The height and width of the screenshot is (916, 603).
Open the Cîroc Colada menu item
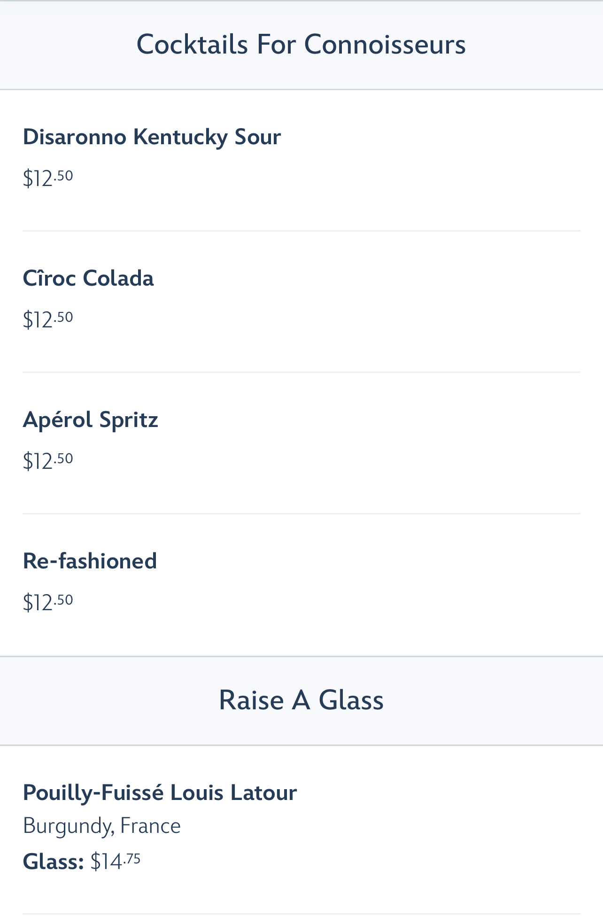pyautogui.click(x=88, y=278)
